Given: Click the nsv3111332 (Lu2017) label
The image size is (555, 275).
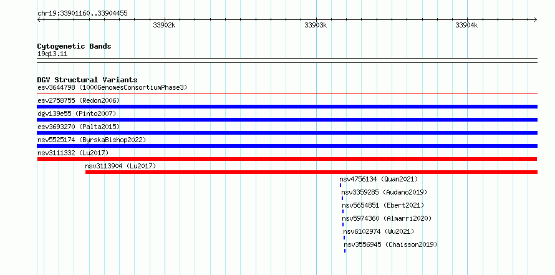Looking at the screenshot, I should [x=73, y=153].
